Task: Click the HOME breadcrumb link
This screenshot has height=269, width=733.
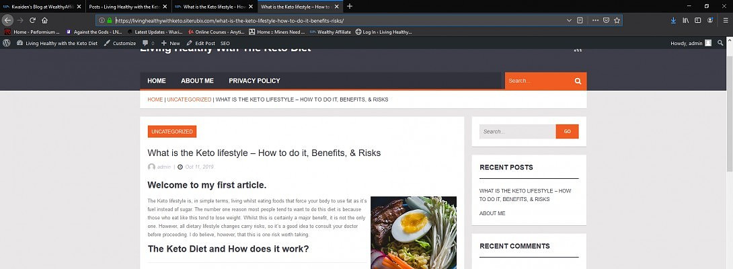Action: coord(155,100)
